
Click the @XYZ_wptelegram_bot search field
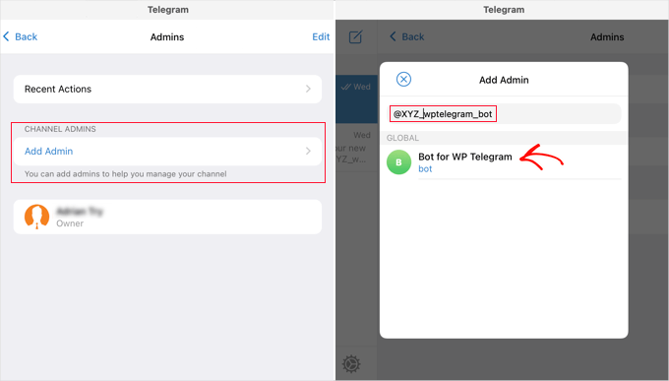click(504, 114)
